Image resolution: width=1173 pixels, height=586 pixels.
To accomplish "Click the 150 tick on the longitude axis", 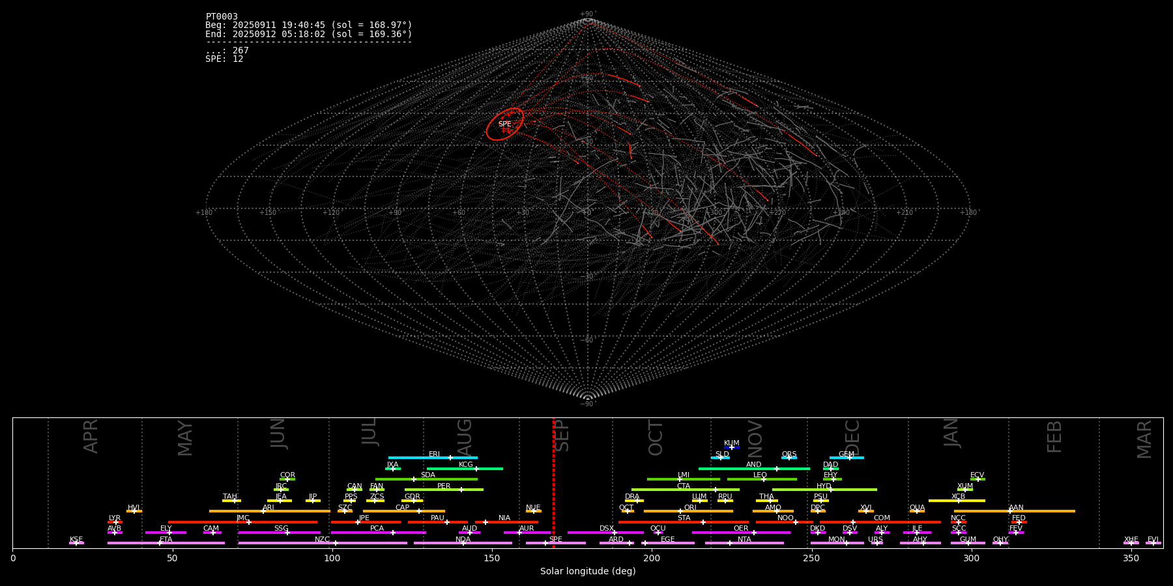I will 492,558.
